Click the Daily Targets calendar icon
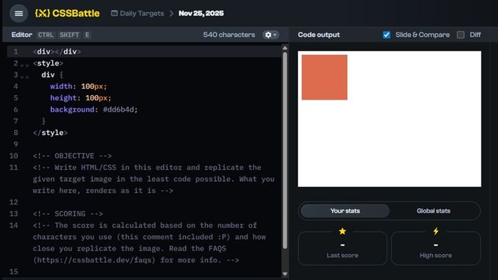This screenshot has width=498, height=280. (x=114, y=14)
